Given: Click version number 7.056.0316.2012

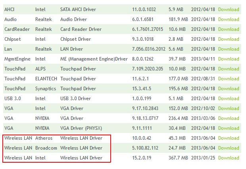Looking at the screenshot, I should pos(148,49).
